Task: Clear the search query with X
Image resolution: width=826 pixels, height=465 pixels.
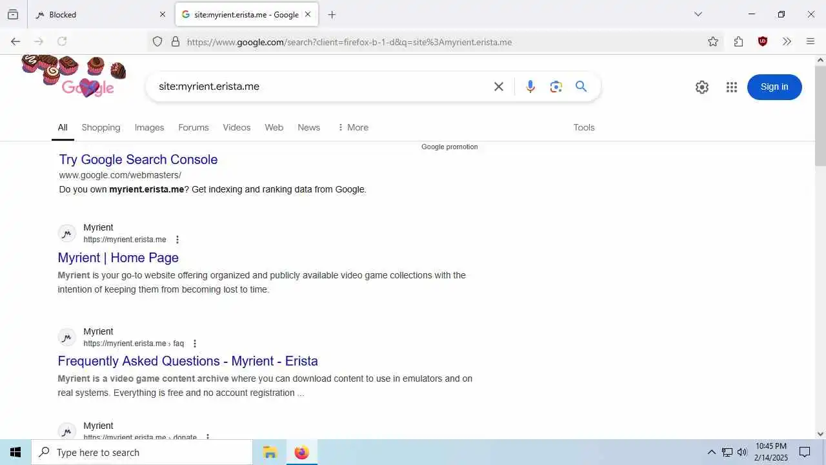Action: 498,87
